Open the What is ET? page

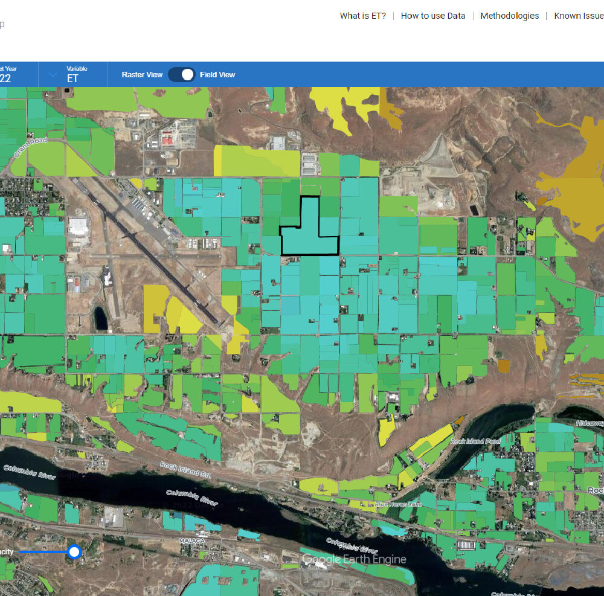tap(362, 16)
